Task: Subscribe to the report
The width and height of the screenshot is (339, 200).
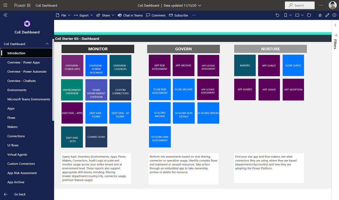Action: [x=178, y=15]
